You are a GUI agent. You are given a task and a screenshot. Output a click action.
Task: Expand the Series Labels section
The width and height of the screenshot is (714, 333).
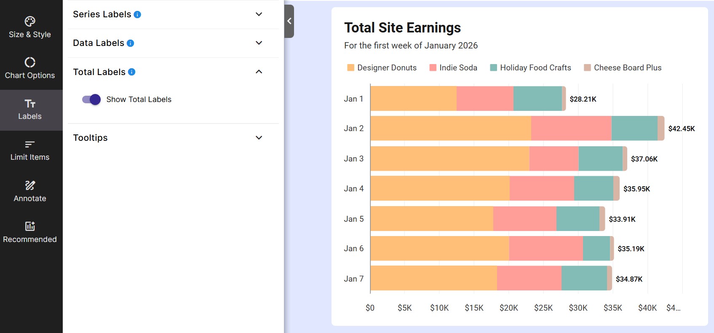(259, 14)
